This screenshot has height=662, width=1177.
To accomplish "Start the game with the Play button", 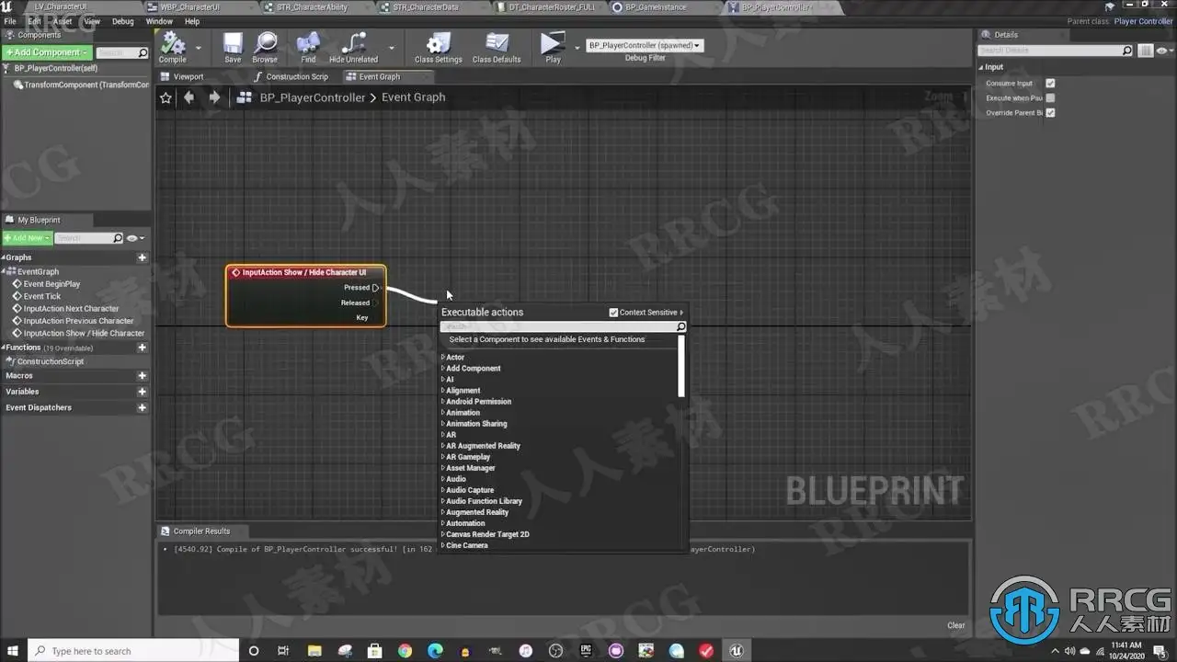I will [553, 48].
